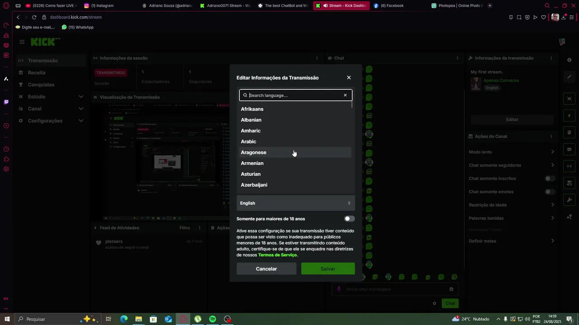Open Receita in the sidebar
The image size is (579, 325).
(51, 73)
